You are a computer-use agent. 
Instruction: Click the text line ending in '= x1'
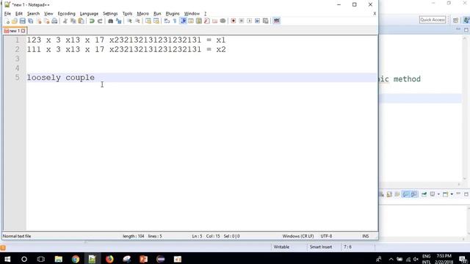pos(126,40)
